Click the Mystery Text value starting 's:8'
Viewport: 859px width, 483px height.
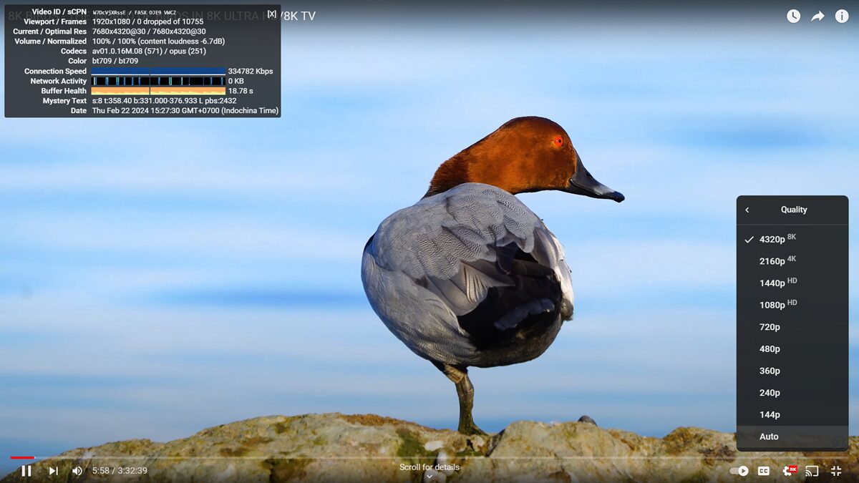(165, 101)
